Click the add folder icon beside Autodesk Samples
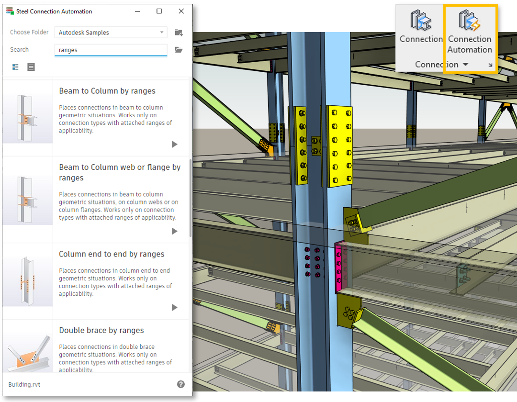This screenshot has width=517, height=402. 179,32
